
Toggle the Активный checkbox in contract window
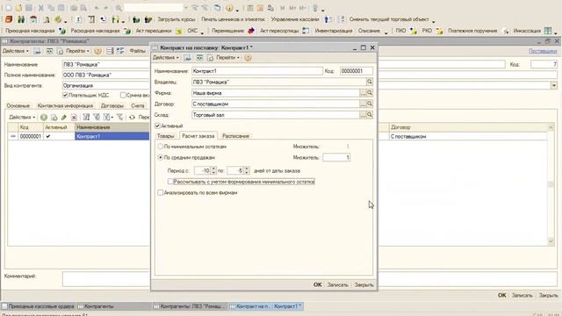157,126
